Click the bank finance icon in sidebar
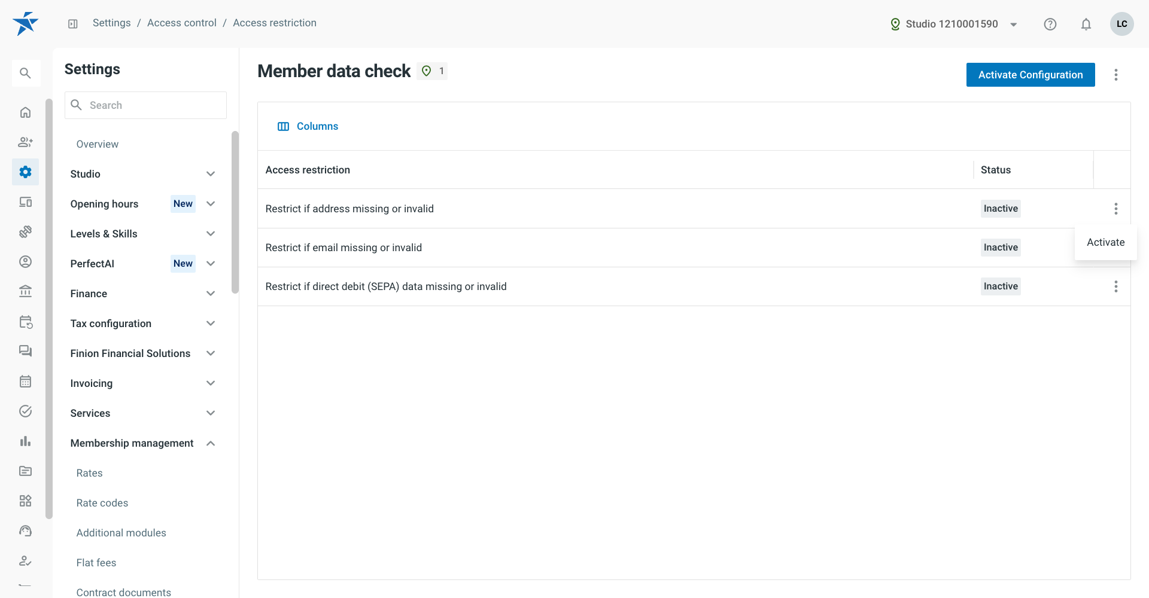The width and height of the screenshot is (1149, 598). (x=25, y=292)
